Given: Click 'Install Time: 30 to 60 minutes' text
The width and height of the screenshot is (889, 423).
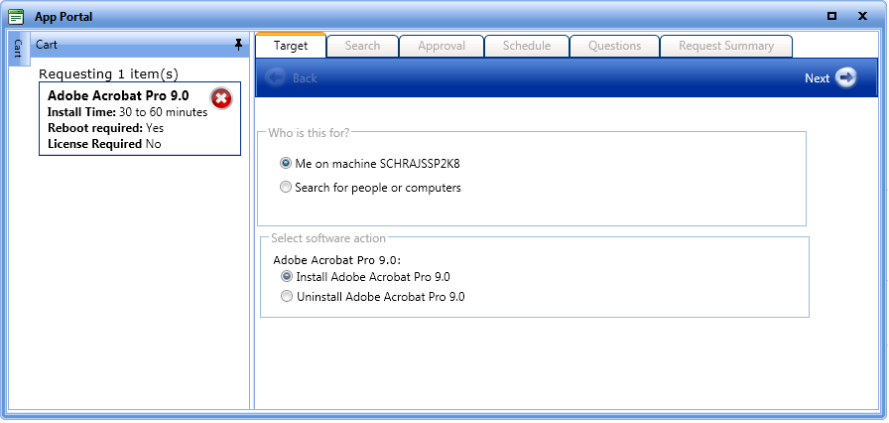Looking at the screenshot, I should [128, 112].
